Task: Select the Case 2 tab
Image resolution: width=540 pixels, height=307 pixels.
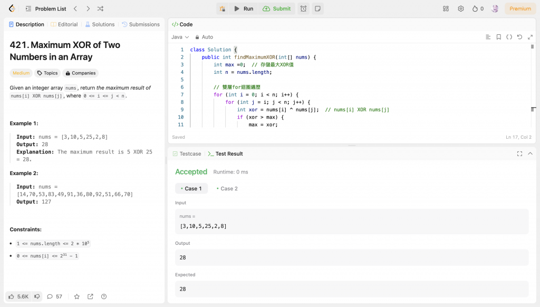Action: (x=227, y=188)
